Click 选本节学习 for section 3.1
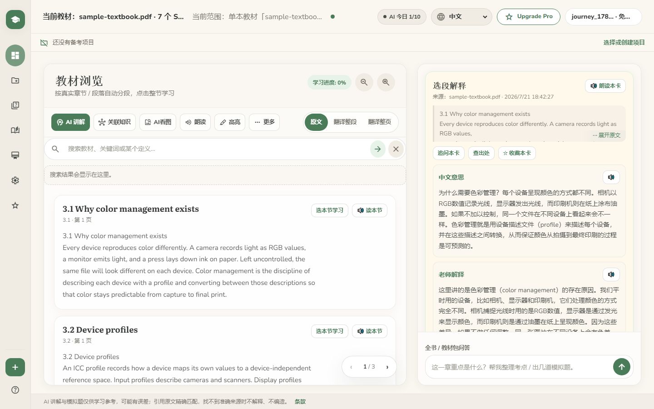Viewport: 654px width, 409px height. click(x=330, y=210)
